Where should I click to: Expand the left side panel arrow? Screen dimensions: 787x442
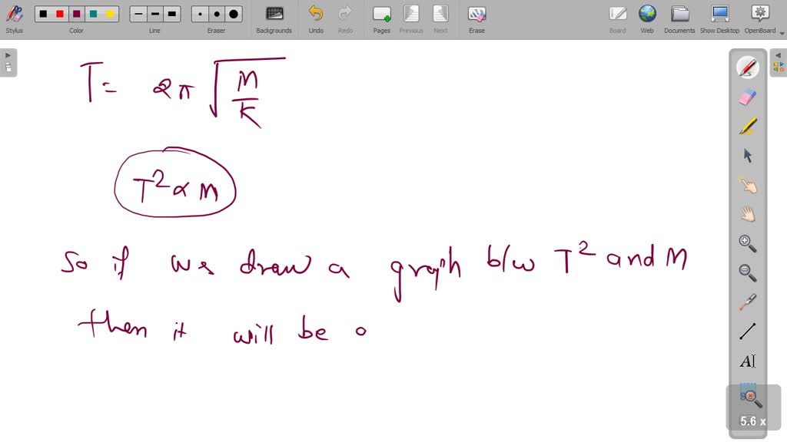(x=8, y=54)
